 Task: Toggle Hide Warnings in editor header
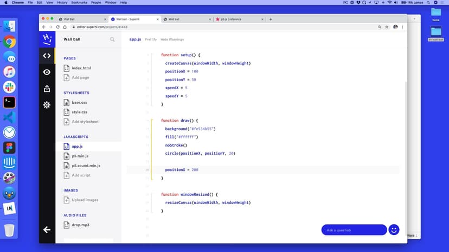pos(172,39)
